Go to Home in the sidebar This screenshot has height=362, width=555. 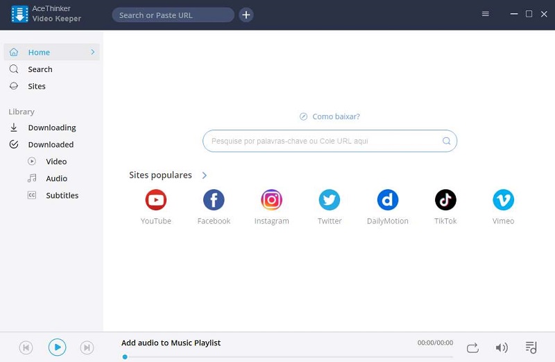(x=51, y=52)
